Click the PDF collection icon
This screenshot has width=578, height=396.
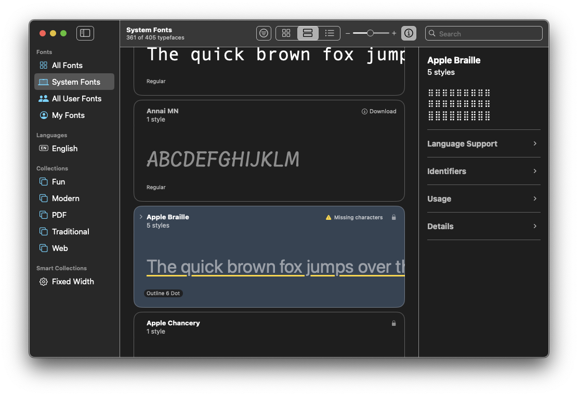pos(44,215)
